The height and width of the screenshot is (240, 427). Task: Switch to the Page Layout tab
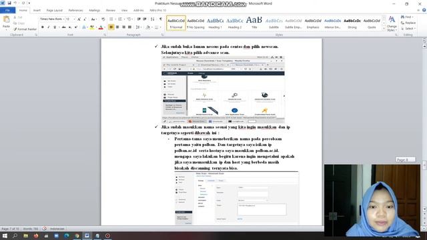(x=55, y=11)
